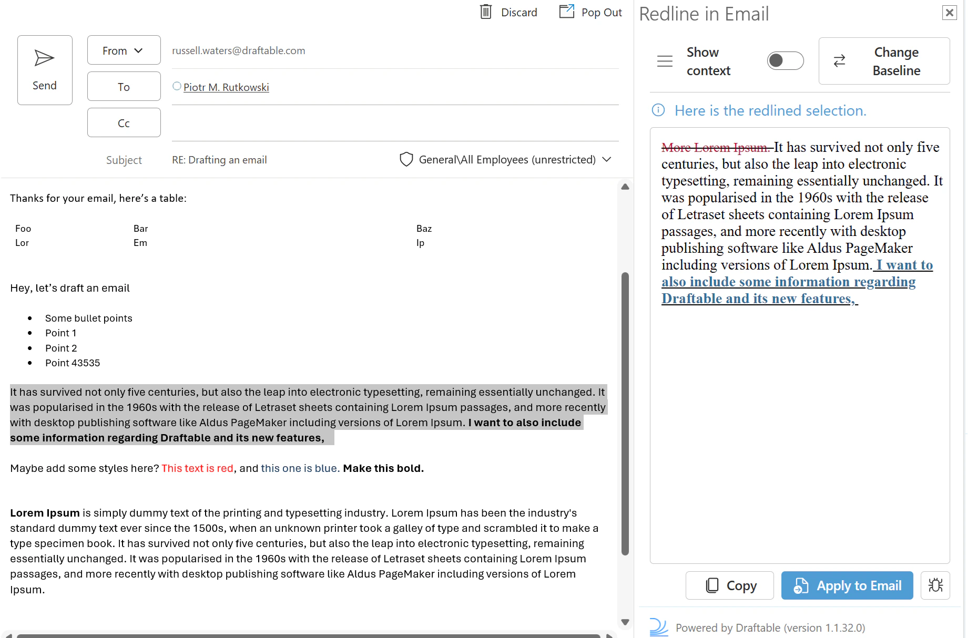Screen dimensions: 968x638
Task: Apply redline to email
Action: coord(847,585)
